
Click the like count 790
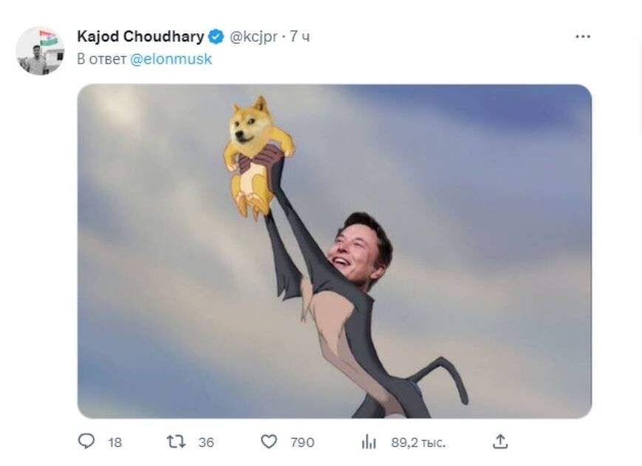[302, 442]
